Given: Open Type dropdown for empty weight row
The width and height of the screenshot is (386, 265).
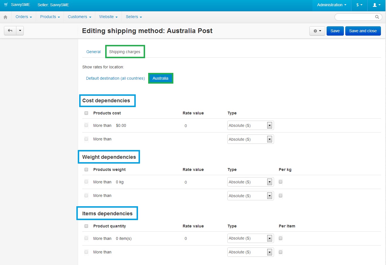Looking at the screenshot, I should pos(250,196).
